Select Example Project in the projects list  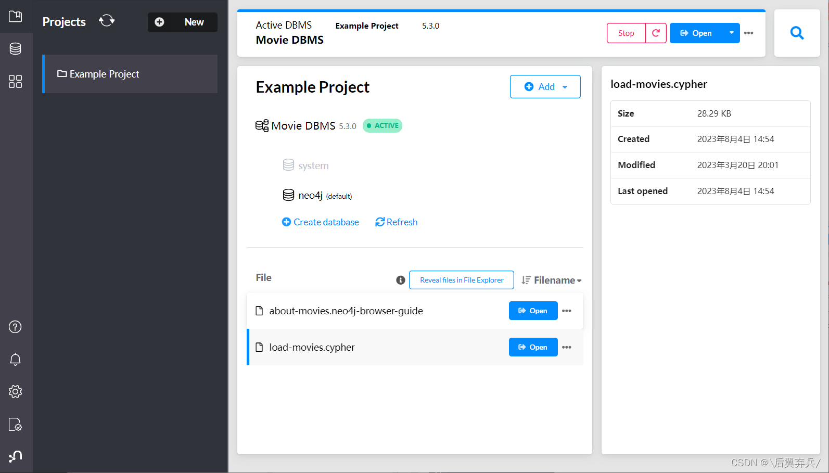click(x=130, y=74)
